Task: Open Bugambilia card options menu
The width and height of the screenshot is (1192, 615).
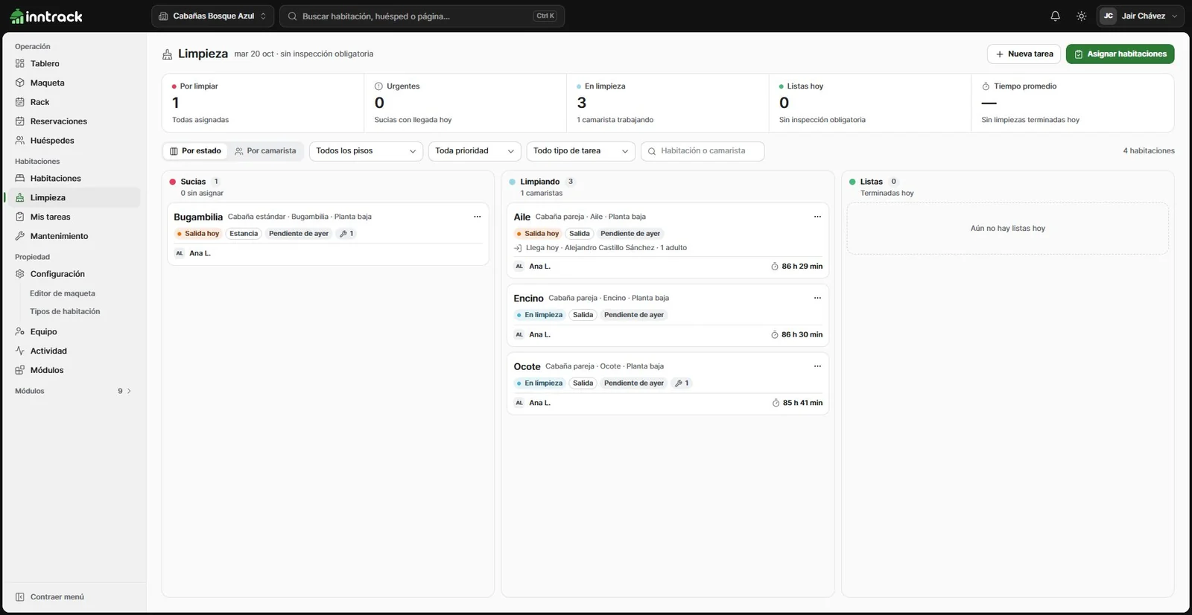Action: (x=478, y=217)
